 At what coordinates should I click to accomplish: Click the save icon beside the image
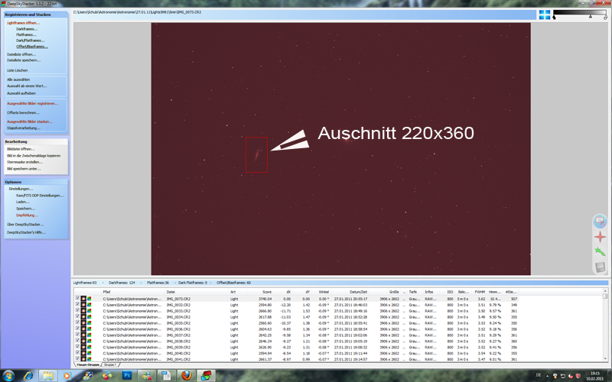(600, 267)
